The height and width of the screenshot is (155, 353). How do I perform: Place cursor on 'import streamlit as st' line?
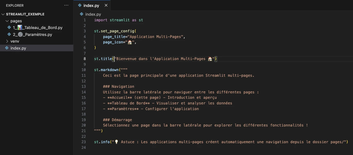coord(119,20)
